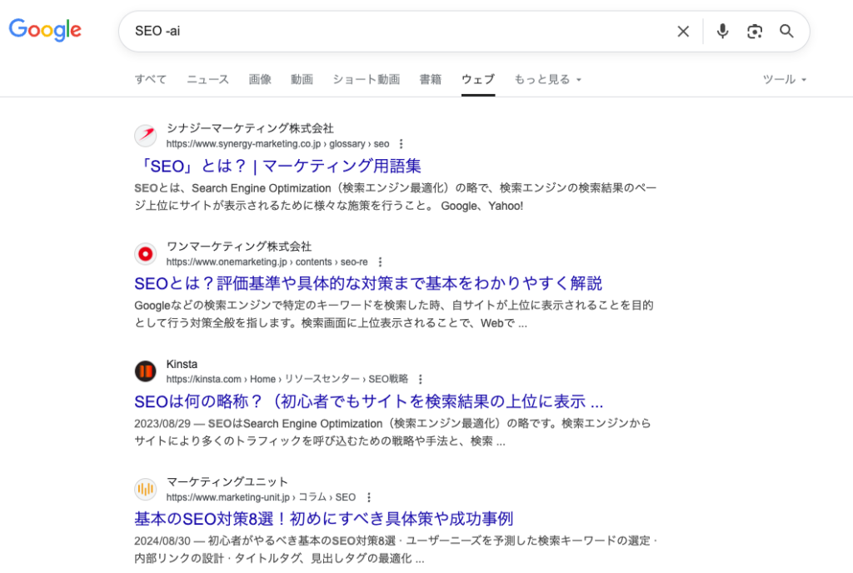The height and width of the screenshot is (573, 853).
Task: Open SEOとは？評価基準や具体的な対策 link
Action: coord(368,283)
